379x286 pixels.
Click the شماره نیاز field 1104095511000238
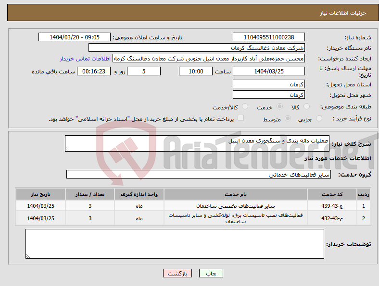(269, 37)
